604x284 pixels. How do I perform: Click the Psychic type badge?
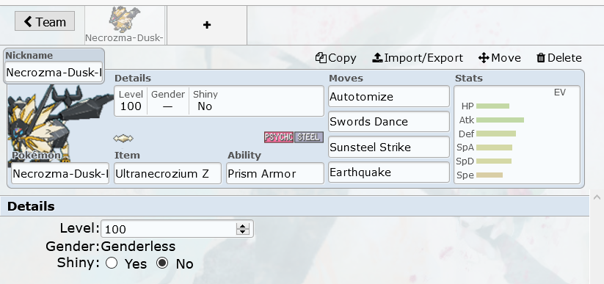tap(279, 137)
